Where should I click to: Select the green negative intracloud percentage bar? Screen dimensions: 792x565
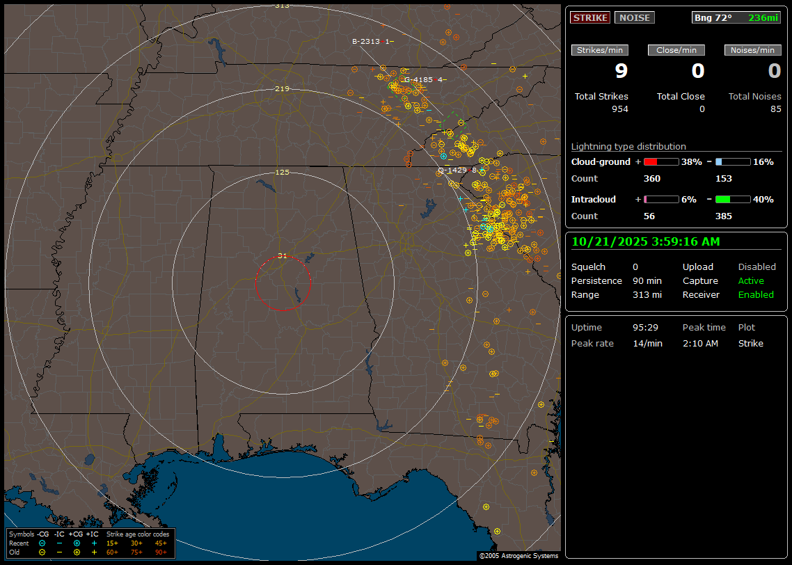click(x=732, y=200)
